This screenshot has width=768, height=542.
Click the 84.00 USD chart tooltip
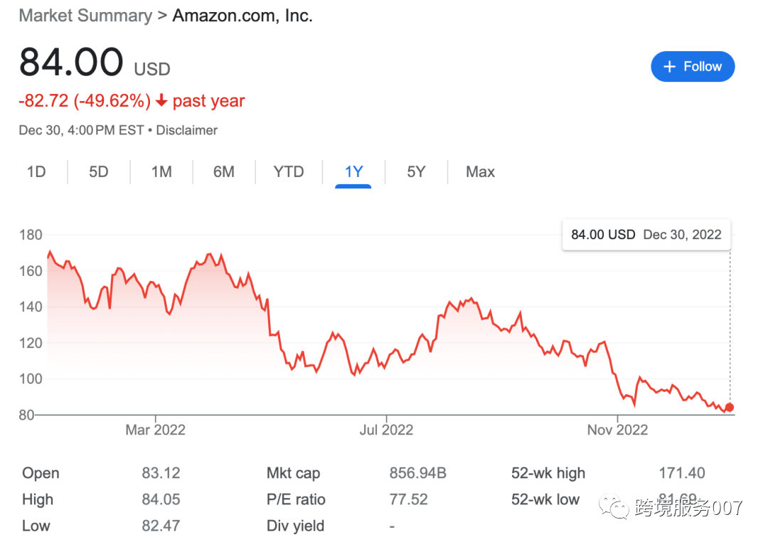pyautogui.click(x=646, y=235)
